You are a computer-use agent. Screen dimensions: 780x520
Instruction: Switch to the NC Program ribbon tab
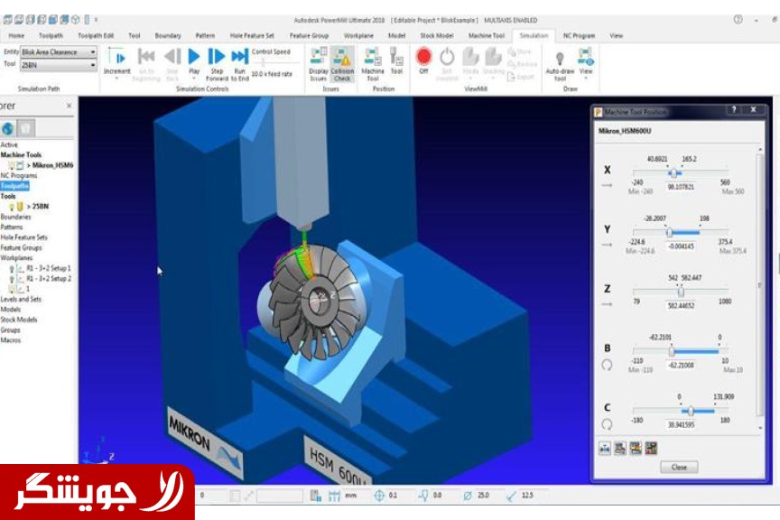[x=579, y=35]
